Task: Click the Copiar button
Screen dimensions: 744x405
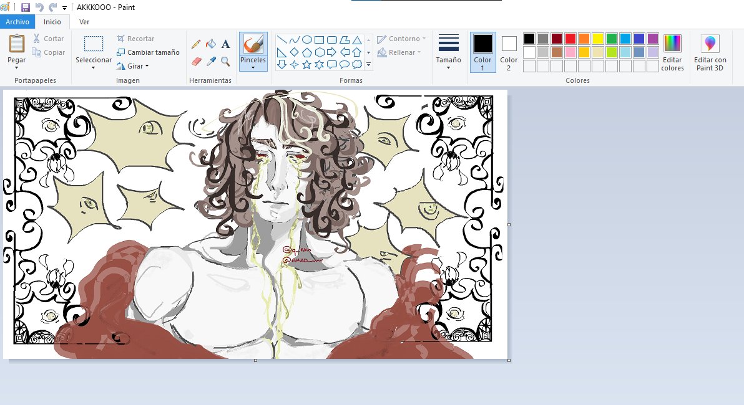Action: click(x=48, y=52)
